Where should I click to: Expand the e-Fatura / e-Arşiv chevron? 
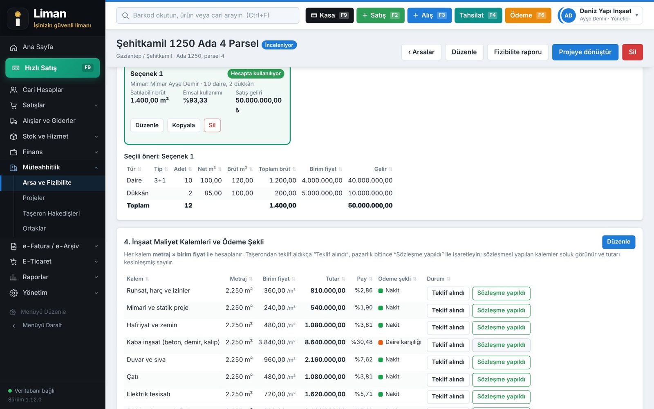coord(96,246)
